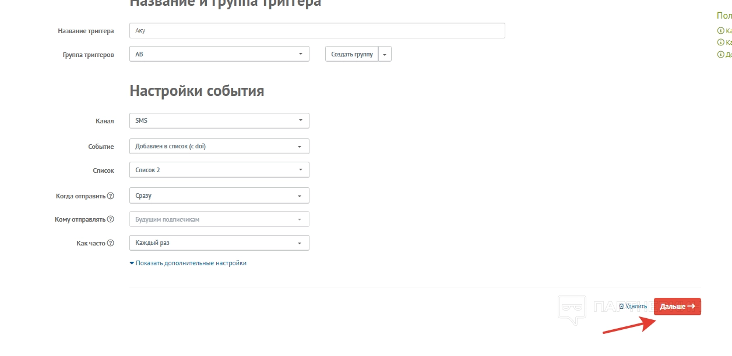The height and width of the screenshot is (356, 732).
Task: Click third info icon in right sidebar
Action: click(720, 55)
